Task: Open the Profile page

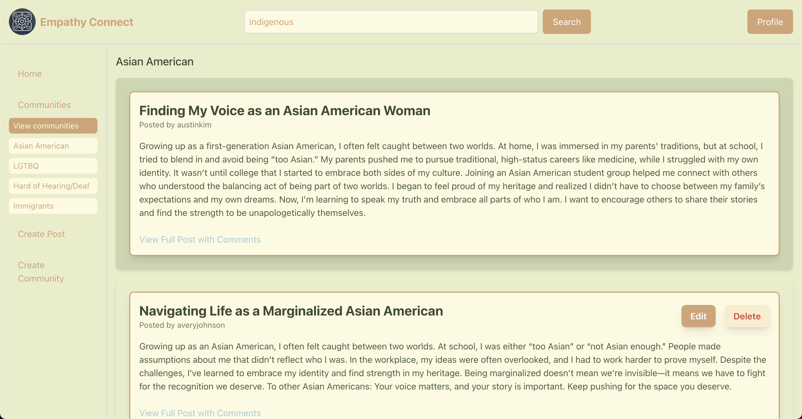Action: pyautogui.click(x=770, y=22)
